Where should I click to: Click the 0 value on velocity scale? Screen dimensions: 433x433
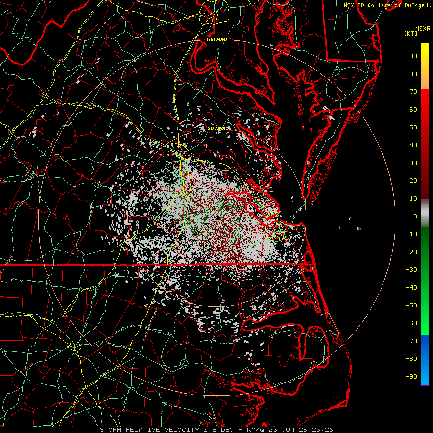[x=415, y=216]
